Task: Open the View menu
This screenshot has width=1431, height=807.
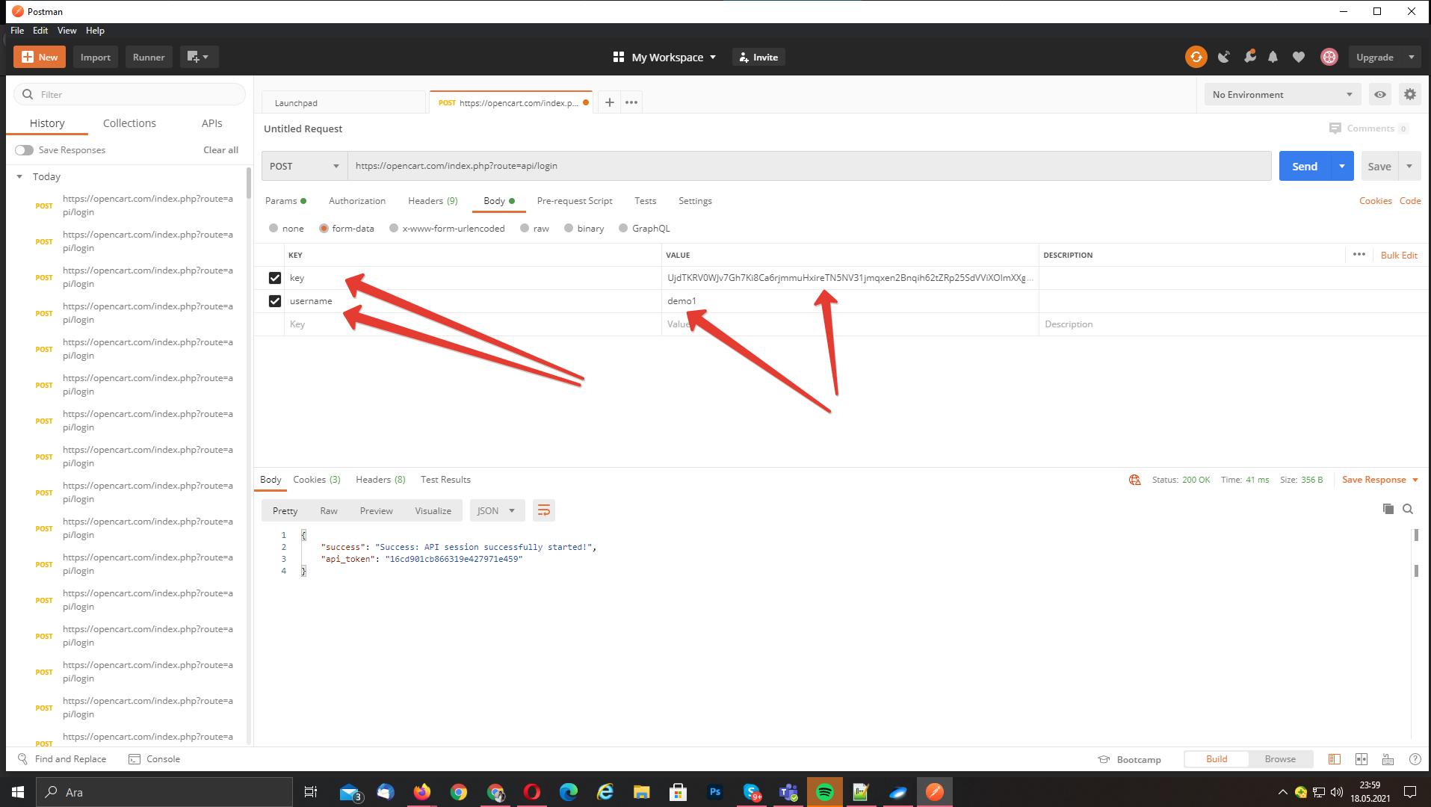Action: 67,31
